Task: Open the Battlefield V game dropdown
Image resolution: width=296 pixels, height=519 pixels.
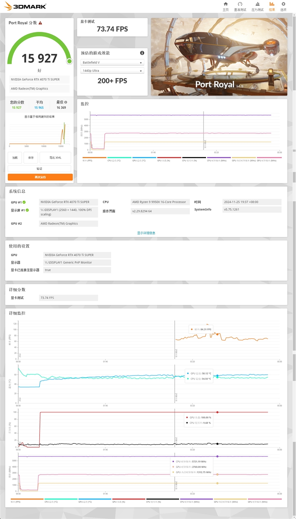Action: [112, 63]
